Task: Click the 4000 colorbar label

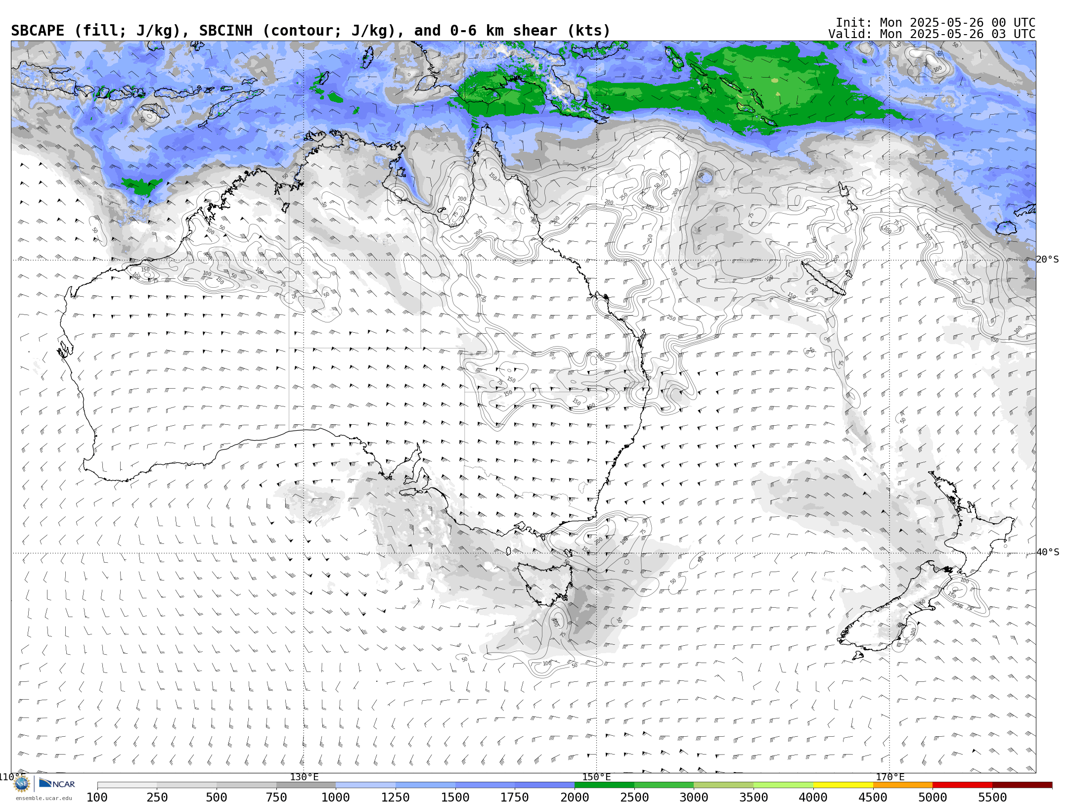Action: (813, 797)
